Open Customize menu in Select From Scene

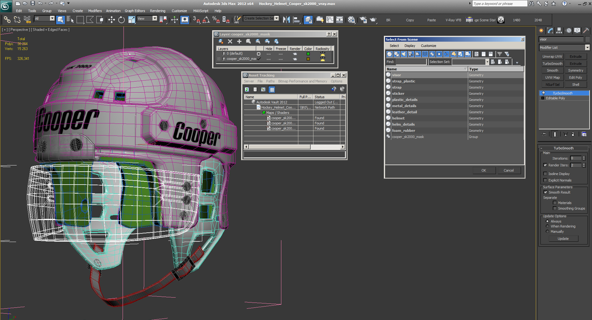[428, 46]
